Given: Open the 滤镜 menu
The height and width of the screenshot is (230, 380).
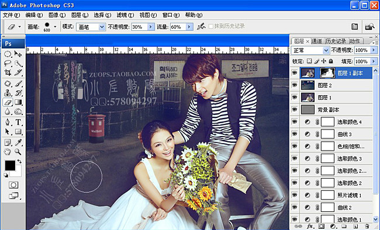Looking at the screenshot, I should pos(125,15).
